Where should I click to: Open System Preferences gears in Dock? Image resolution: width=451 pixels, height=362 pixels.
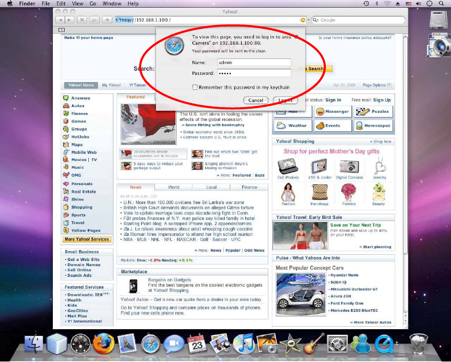tap(337, 344)
